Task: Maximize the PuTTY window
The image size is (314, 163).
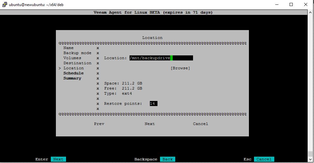Action: [291, 4]
